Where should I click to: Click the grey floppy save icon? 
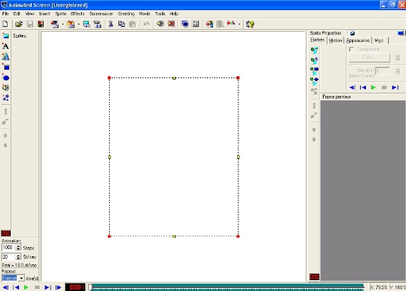coord(30,24)
